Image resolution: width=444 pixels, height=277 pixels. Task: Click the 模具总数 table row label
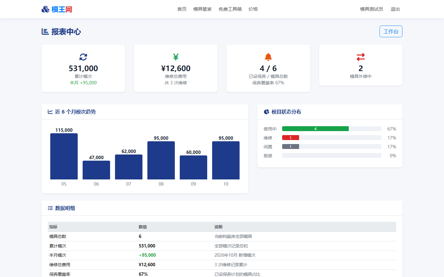(58, 236)
